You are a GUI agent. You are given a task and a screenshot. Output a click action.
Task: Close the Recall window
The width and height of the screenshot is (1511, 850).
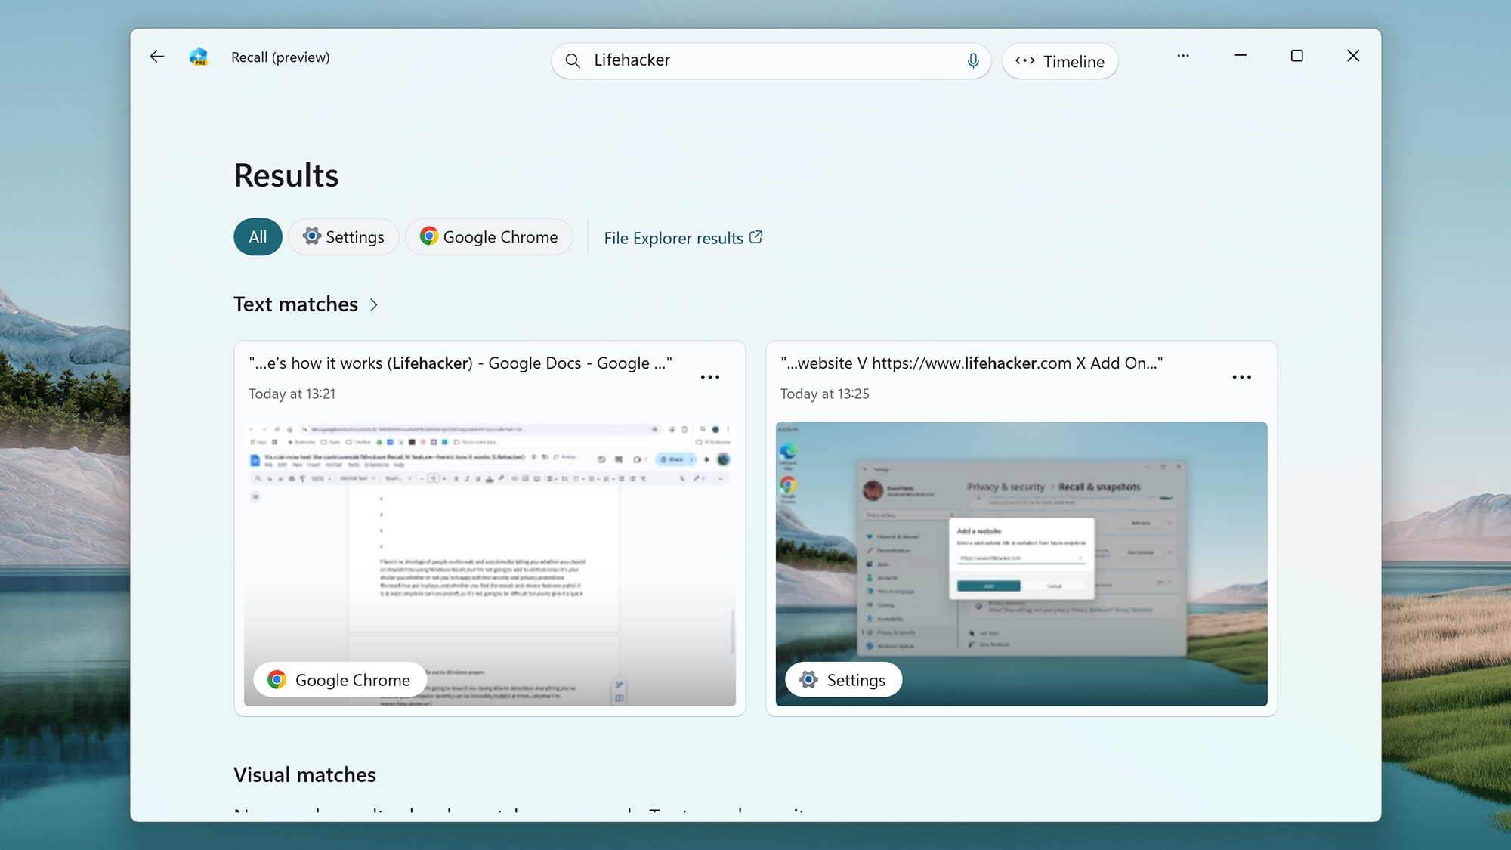[x=1353, y=56]
